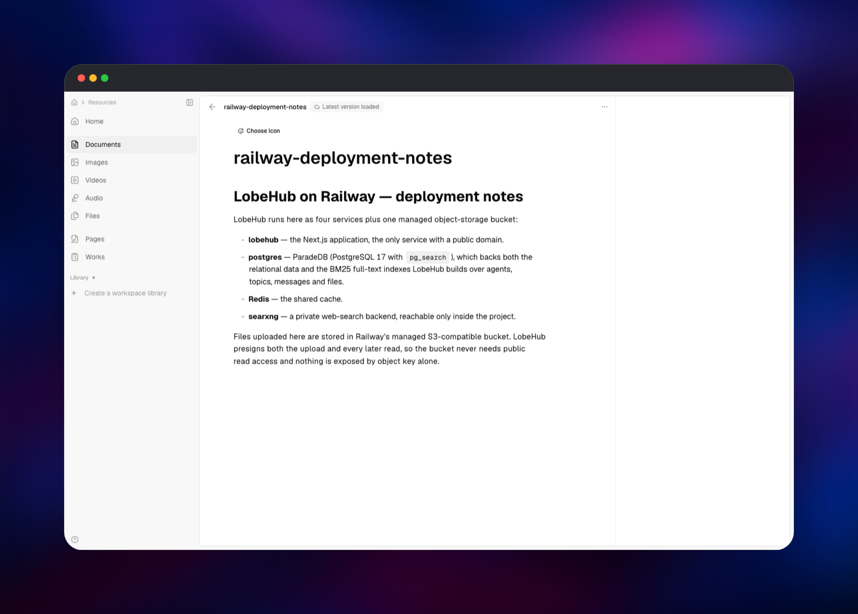858x614 pixels.
Task: Click the smiley Choose Icon glyph
Action: click(241, 131)
